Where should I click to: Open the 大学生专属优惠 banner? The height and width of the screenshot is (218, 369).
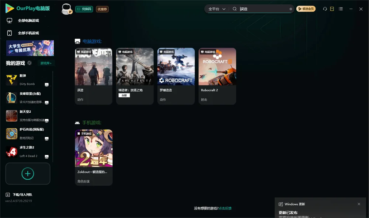click(30, 48)
